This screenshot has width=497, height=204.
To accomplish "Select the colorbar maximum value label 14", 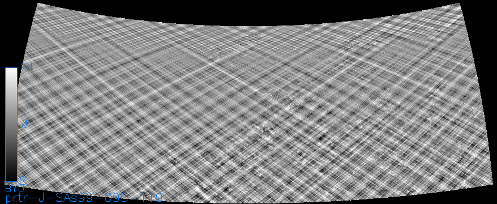I will (x=27, y=67).
